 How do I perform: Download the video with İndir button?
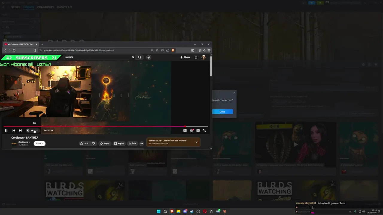(132, 144)
